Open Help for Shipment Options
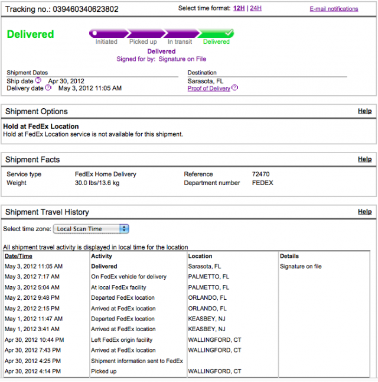378x382 pixels. pos(364,111)
